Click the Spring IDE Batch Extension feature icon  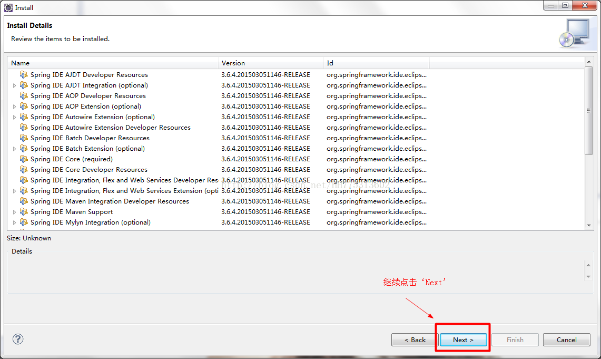(24, 149)
